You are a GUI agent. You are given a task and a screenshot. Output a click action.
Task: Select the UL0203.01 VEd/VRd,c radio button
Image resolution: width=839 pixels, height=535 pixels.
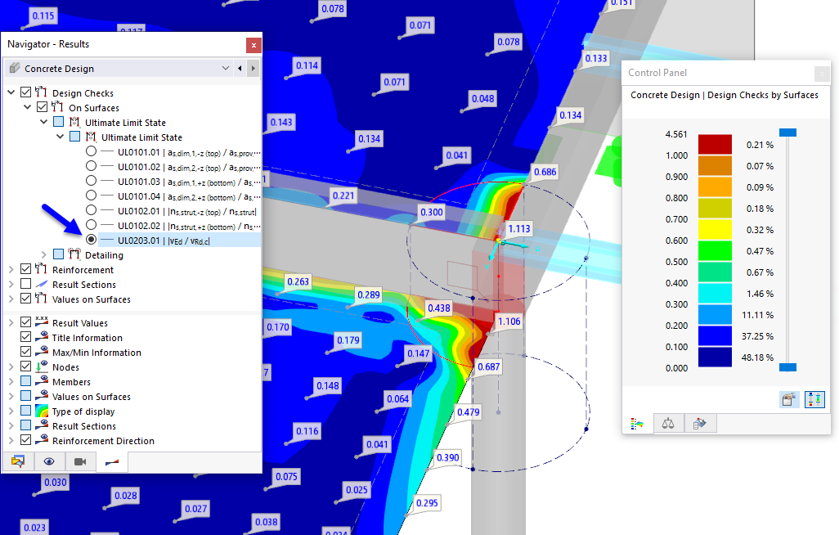point(91,239)
